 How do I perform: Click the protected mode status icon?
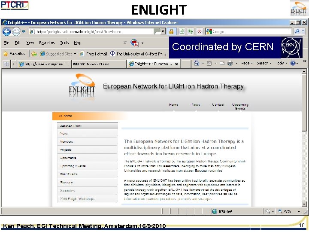click(x=267, y=211)
